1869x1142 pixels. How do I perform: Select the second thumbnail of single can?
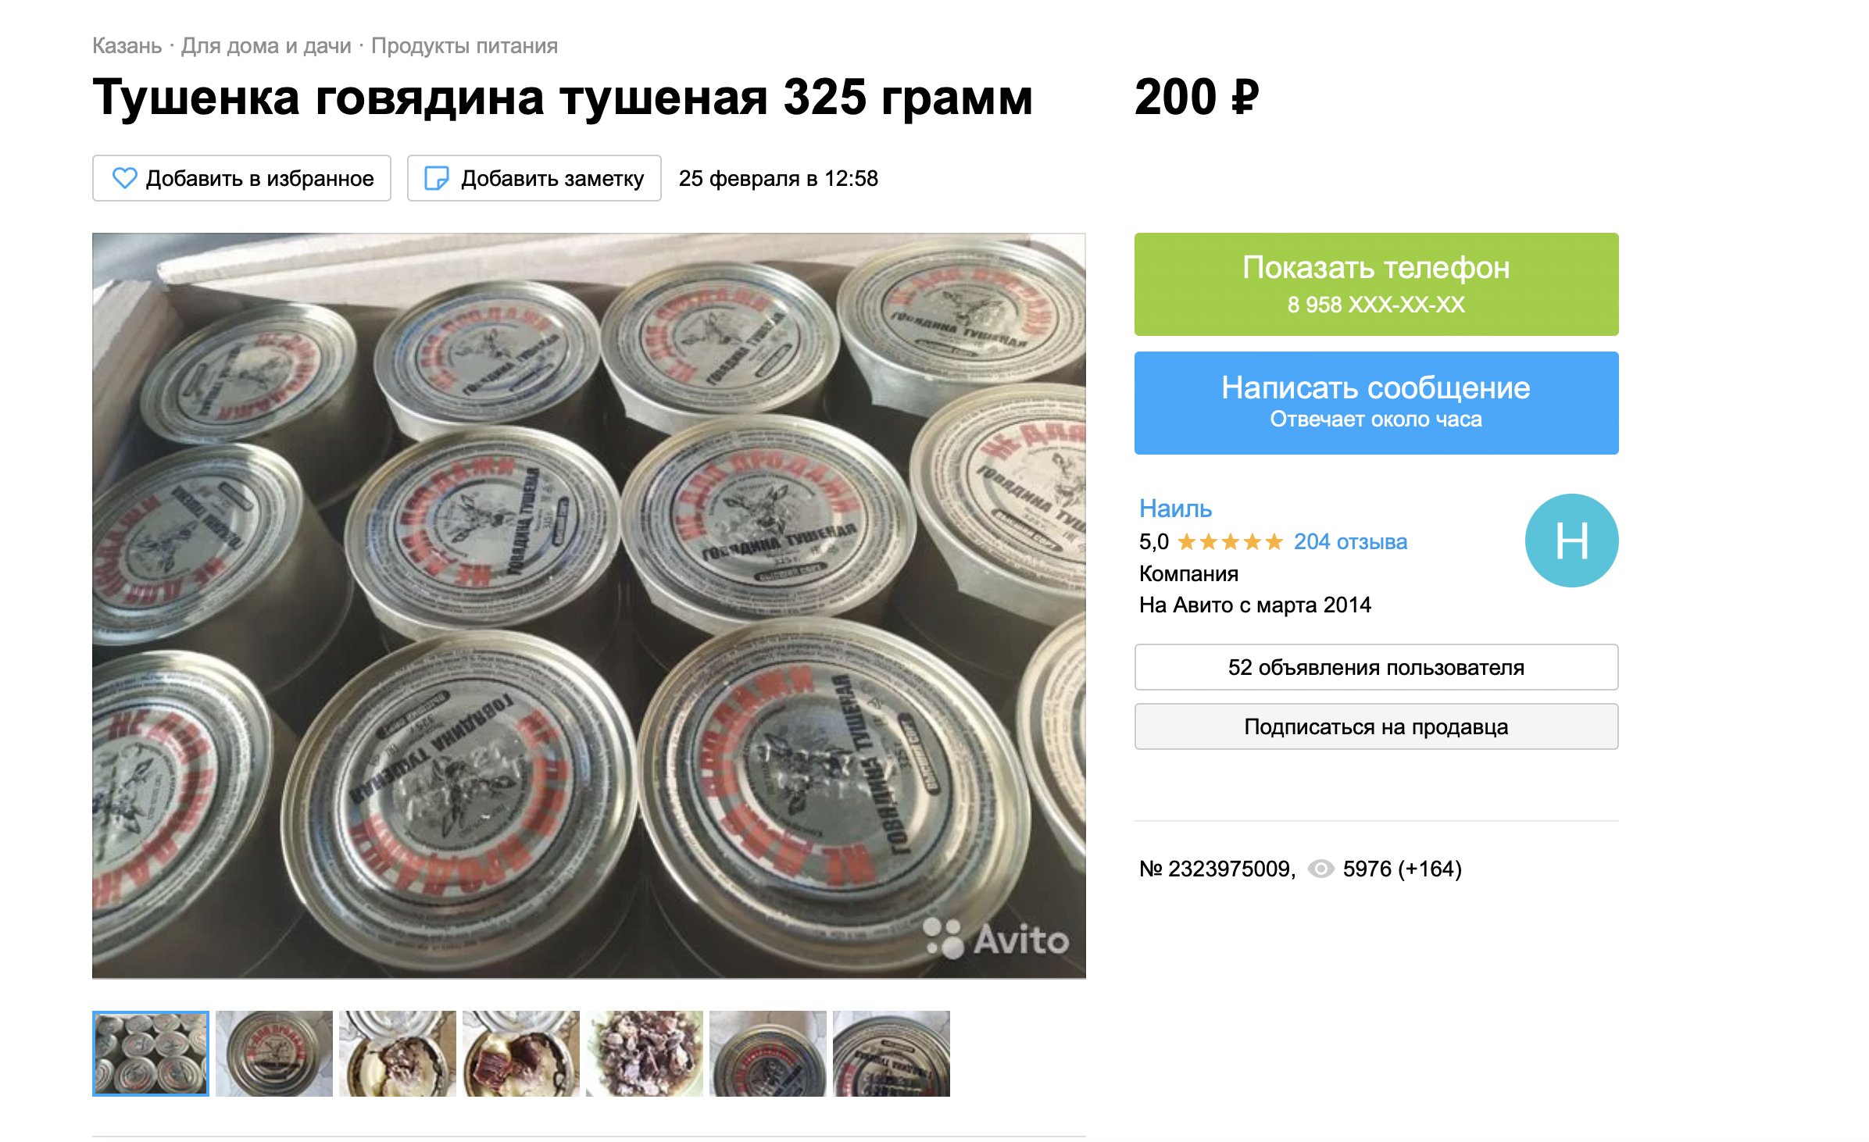coord(274,1054)
